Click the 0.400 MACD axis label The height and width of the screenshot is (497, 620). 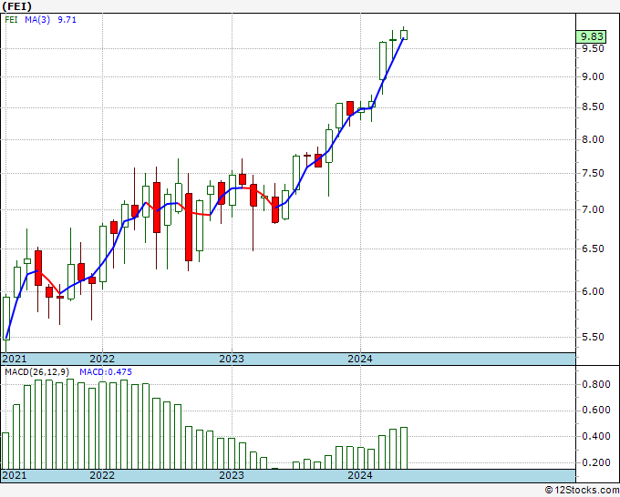(x=596, y=437)
